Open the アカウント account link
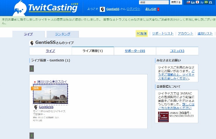 pos(185,33)
